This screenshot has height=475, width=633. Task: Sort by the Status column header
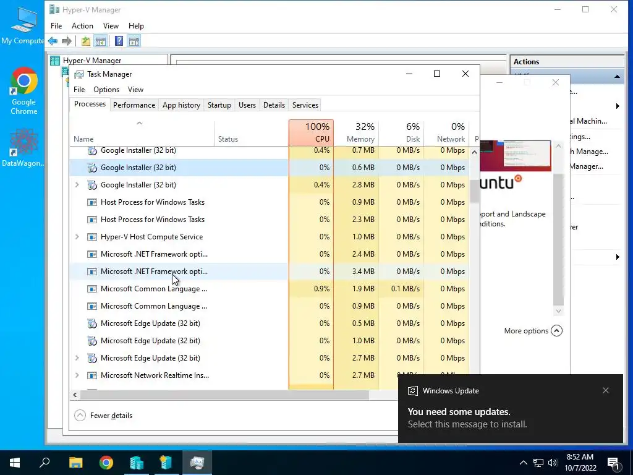[x=251, y=132]
